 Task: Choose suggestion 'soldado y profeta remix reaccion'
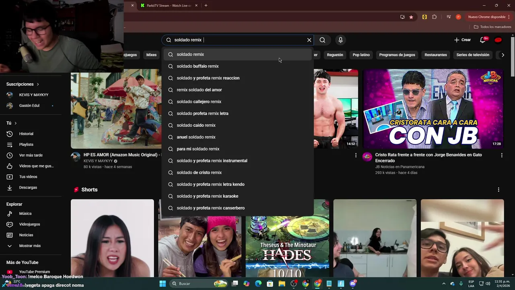[237, 78]
